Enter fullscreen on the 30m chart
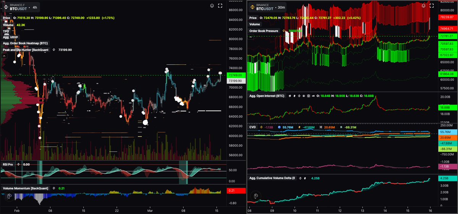 click(432, 6)
